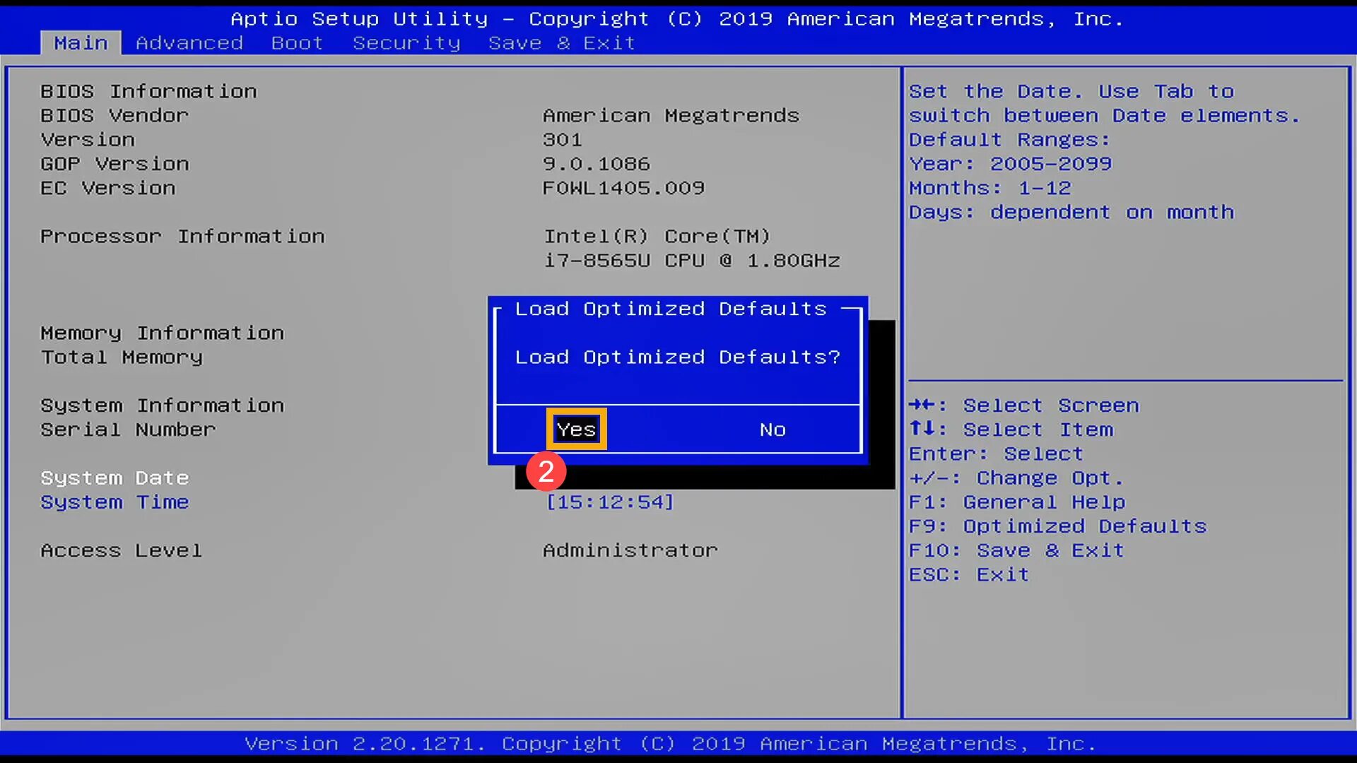Select the System Time value [15:12:54]

[610, 502]
